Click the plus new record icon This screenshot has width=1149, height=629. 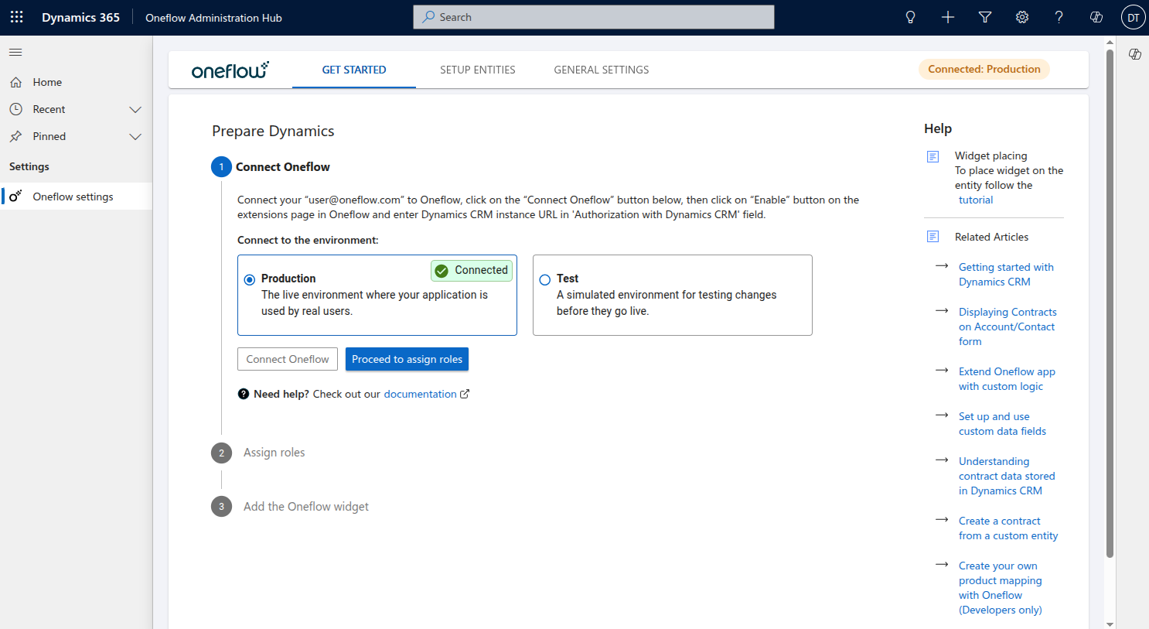[948, 17]
